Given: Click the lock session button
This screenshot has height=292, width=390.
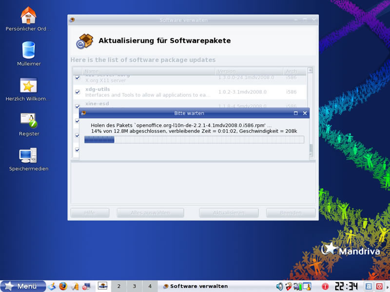Looking at the screenshot, I should (369, 286).
